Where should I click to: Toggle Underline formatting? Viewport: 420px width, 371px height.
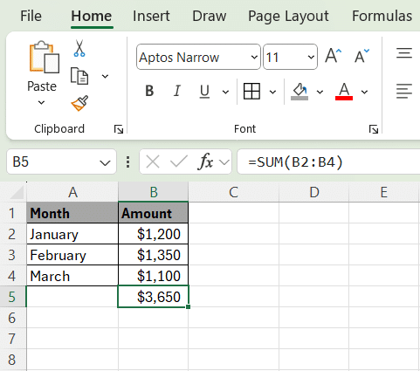204,92
